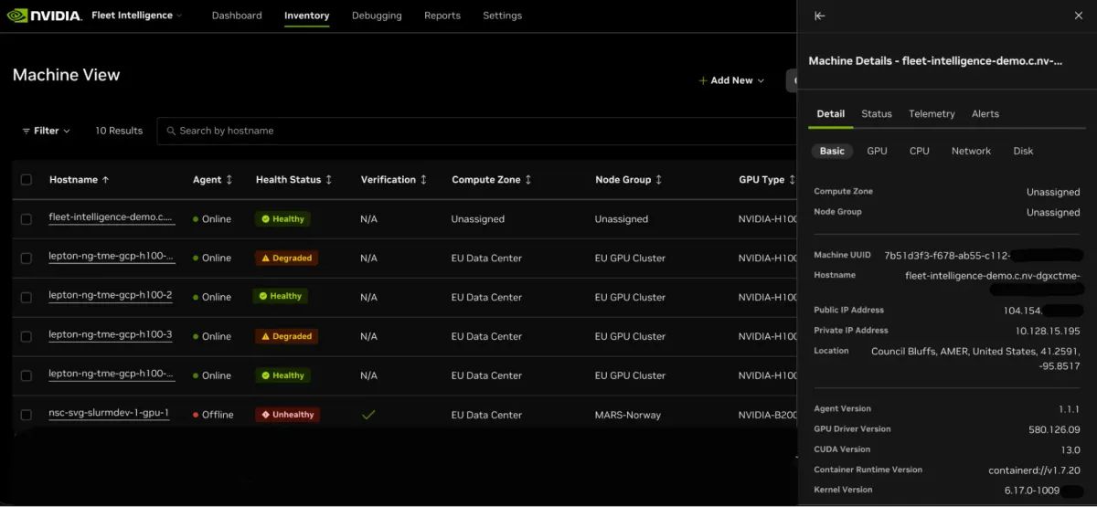This screenshot has width=1097, height=507.
Task: Sort by Hostname column
Action: pyautogui.click(x=80, y=180)
